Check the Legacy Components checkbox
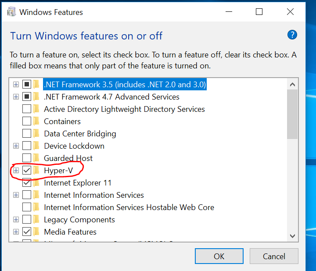 [27, 219]
